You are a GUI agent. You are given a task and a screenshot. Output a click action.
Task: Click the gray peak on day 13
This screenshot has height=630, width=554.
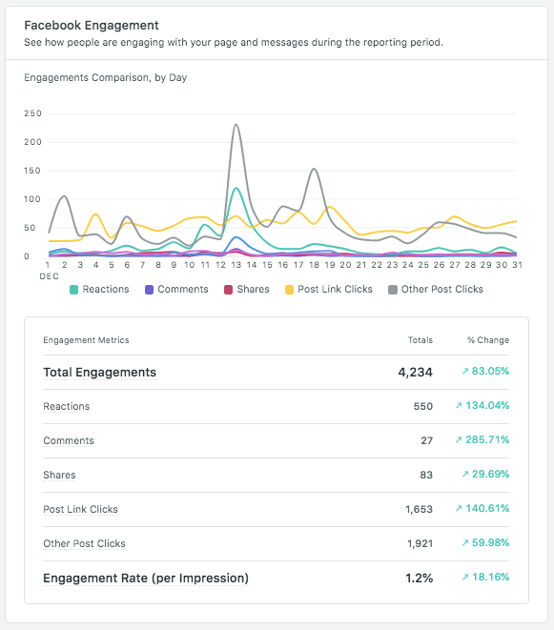click(x=236, y=125)
